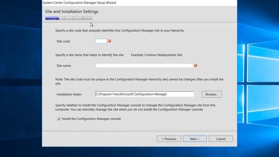Click the wizard window title text

click(79, 3)
